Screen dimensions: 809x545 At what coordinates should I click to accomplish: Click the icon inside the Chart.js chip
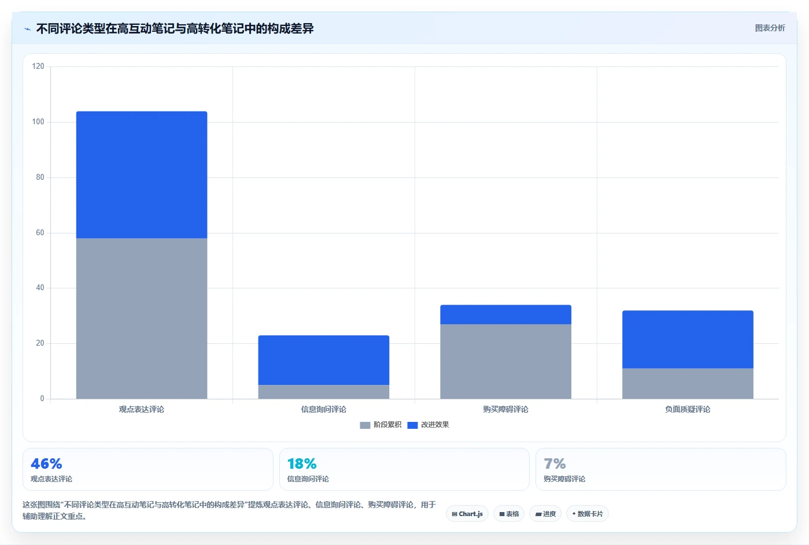(x=455, y=514)
